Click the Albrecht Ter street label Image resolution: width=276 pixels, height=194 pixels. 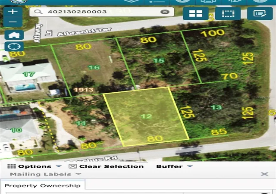[x=85, y=32]
